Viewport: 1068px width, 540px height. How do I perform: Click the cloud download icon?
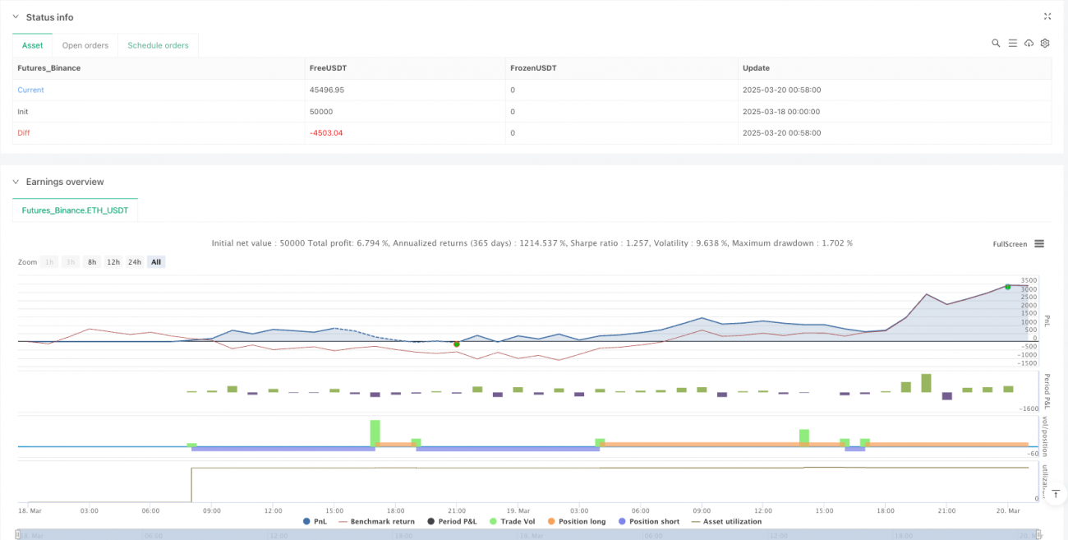(x=1029, y=43)
